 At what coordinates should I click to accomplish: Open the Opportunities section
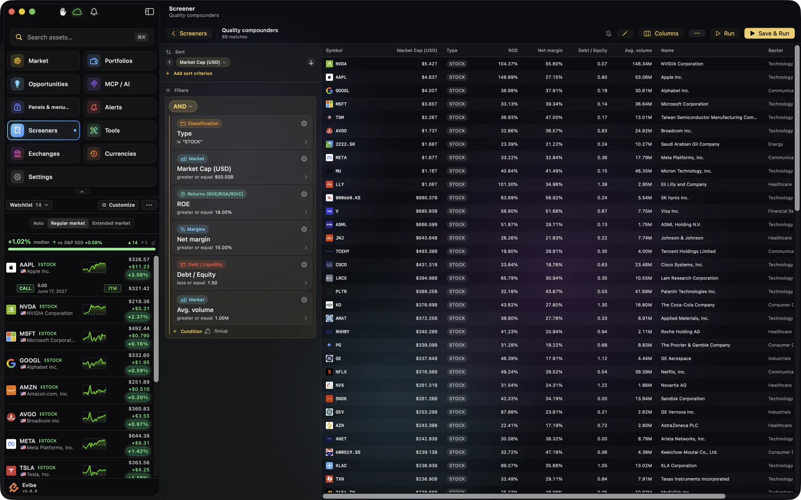click(x=43, y=84)
